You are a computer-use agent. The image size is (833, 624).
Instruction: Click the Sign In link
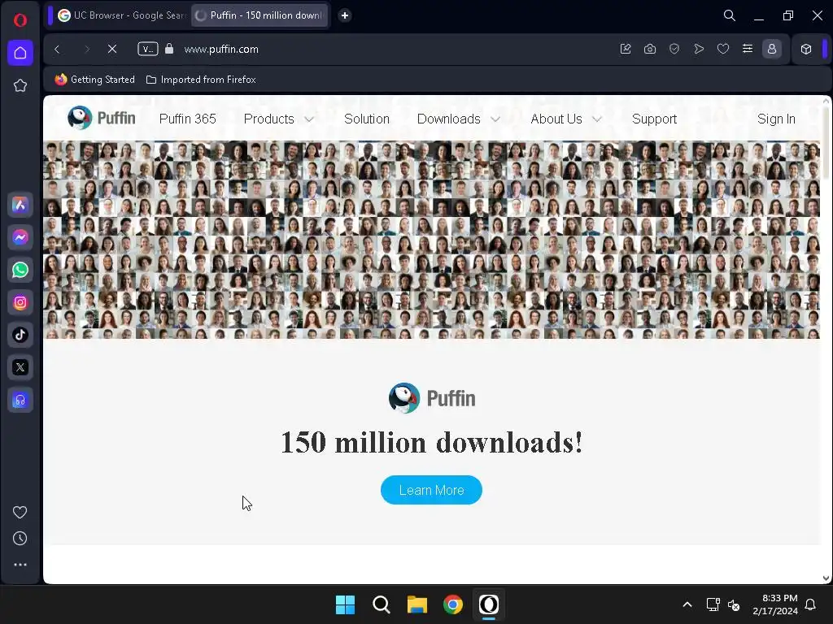(x=776, y=119)
